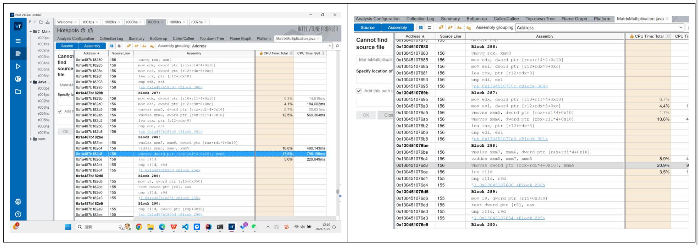This screenshot has height=245, width=698.
Task: Launch Google Chrome from the taskbar
Action: pos(139,227)
